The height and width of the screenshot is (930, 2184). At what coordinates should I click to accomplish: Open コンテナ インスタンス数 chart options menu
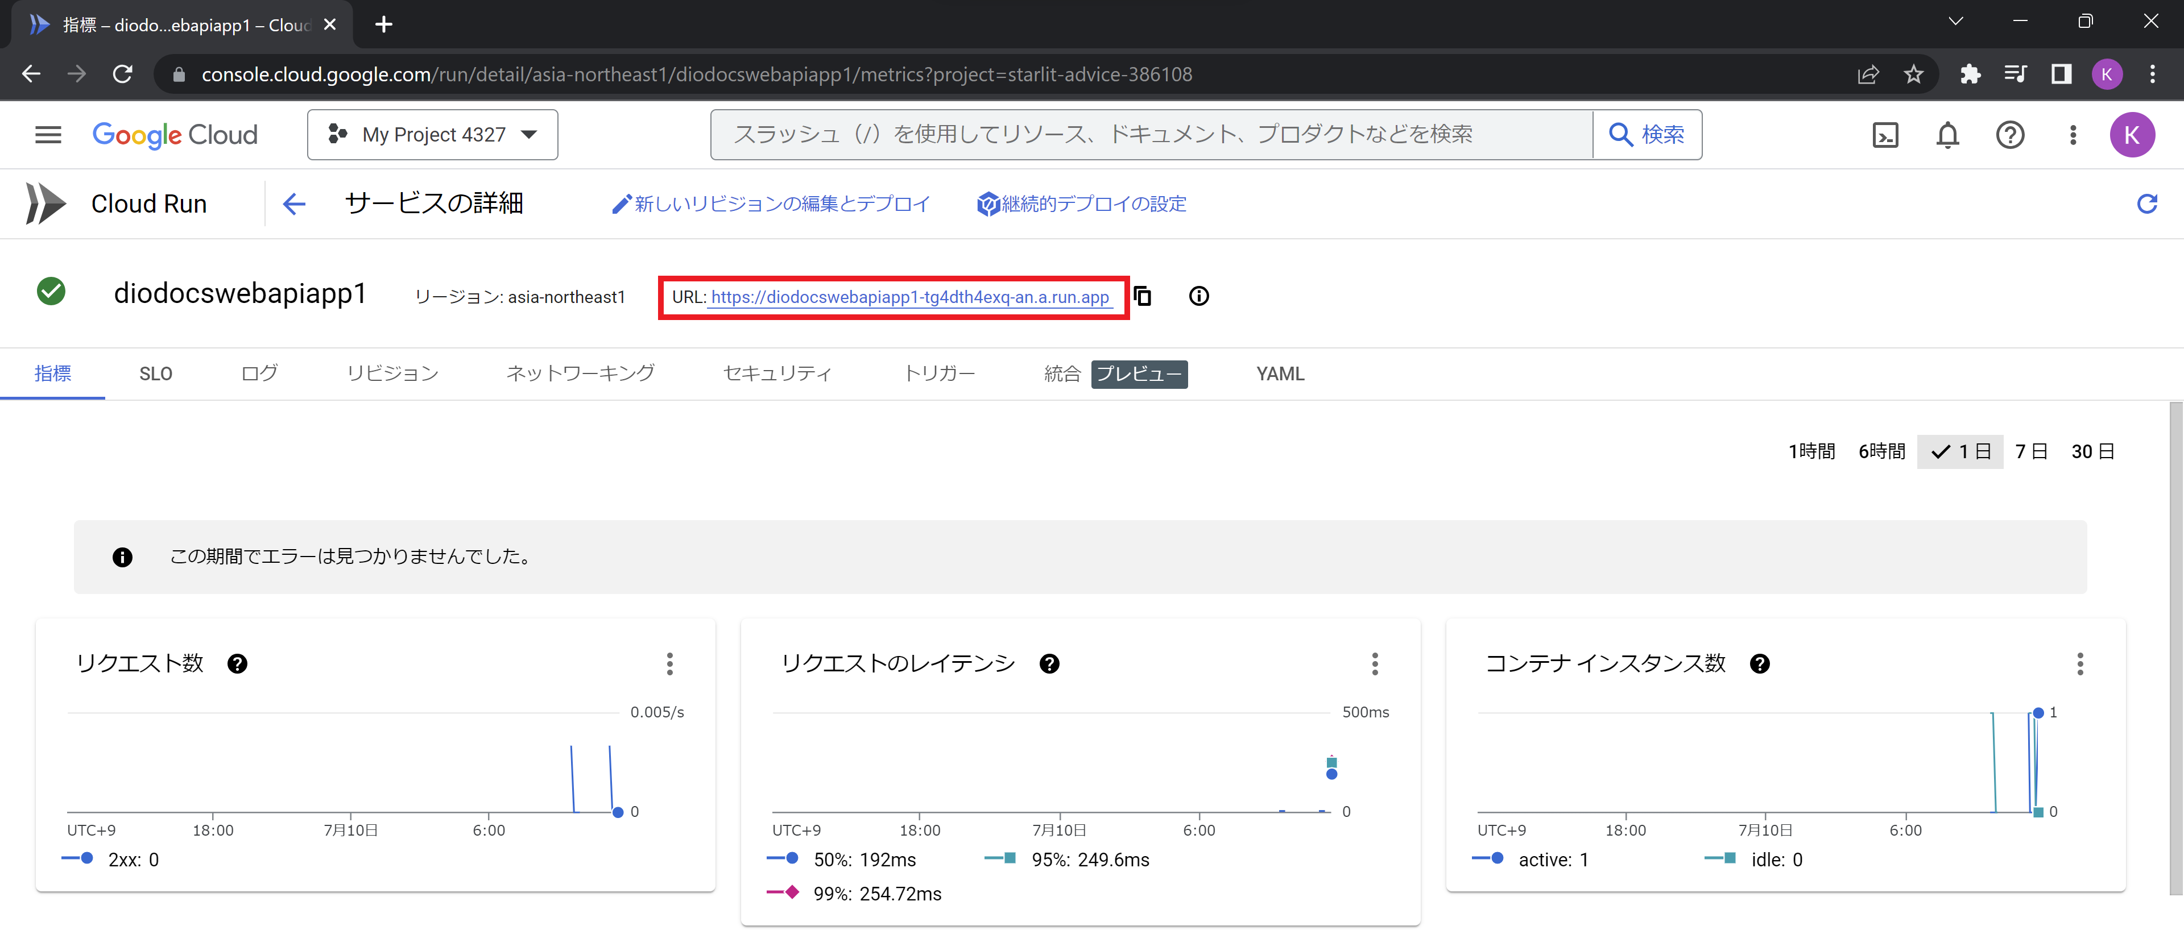pyautogui.click(x=2080, y=664)
